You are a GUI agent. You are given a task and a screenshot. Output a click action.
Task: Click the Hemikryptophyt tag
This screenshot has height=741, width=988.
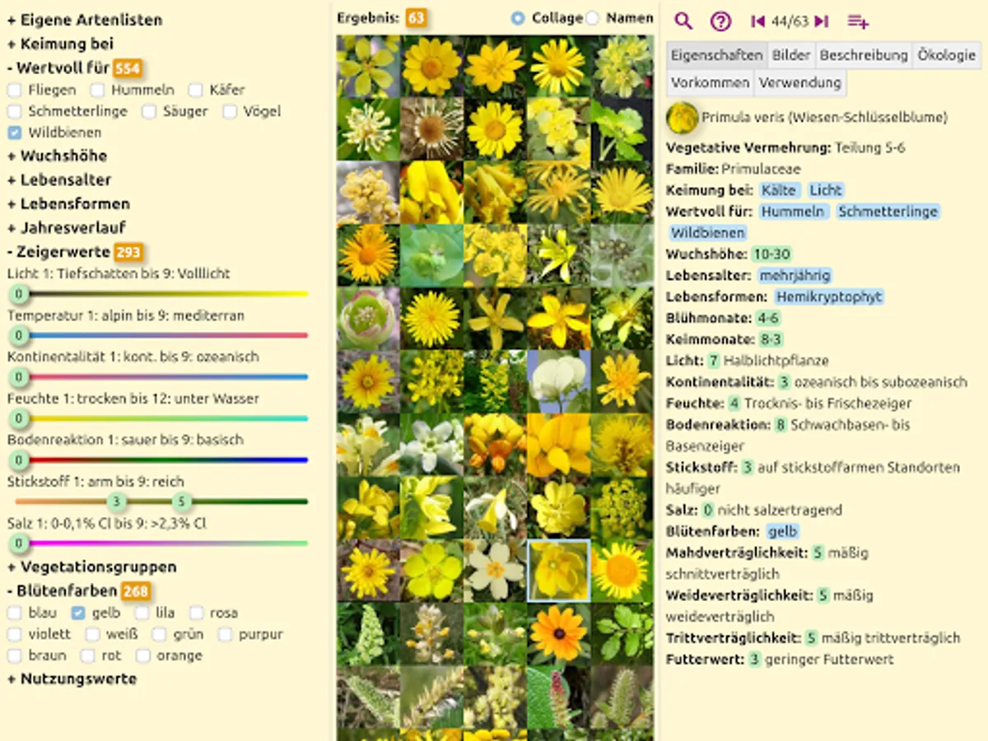coord(828,296)
